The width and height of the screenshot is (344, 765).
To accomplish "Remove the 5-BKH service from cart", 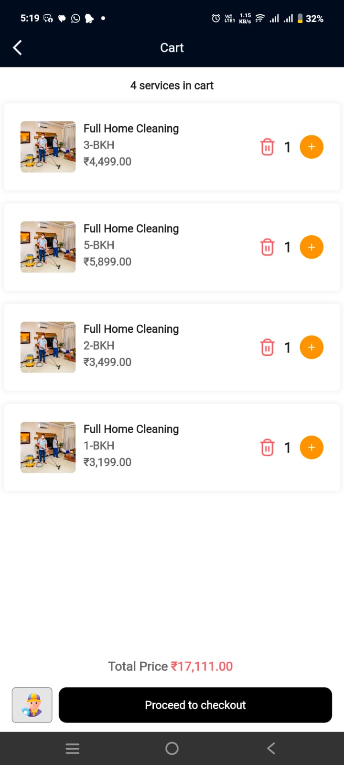I will click(x=268, y=247).
